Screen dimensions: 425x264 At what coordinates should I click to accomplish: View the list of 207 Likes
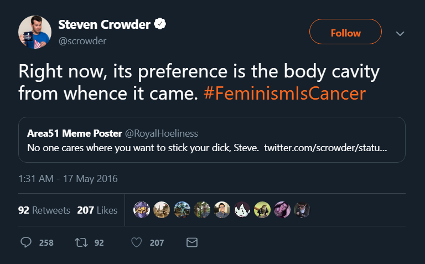(97, 210)
